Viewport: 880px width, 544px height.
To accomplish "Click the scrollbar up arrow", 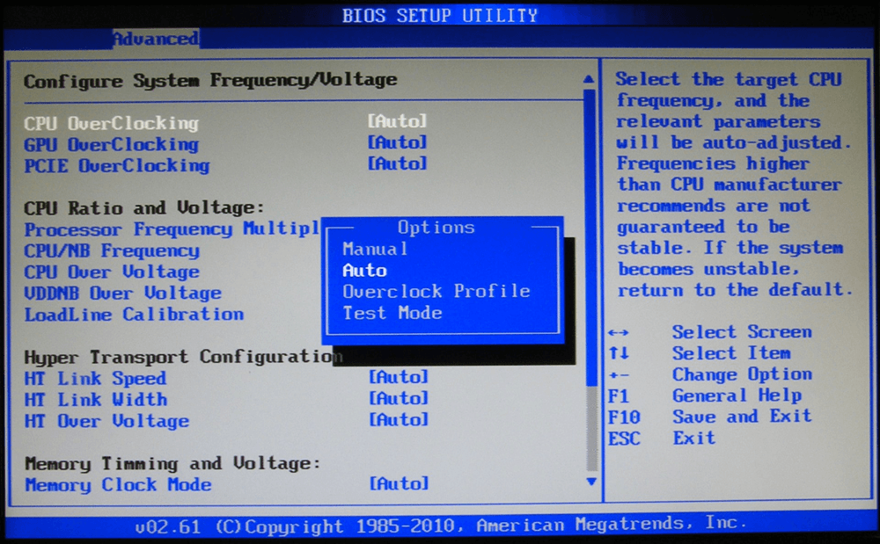I will click(589, 79).
